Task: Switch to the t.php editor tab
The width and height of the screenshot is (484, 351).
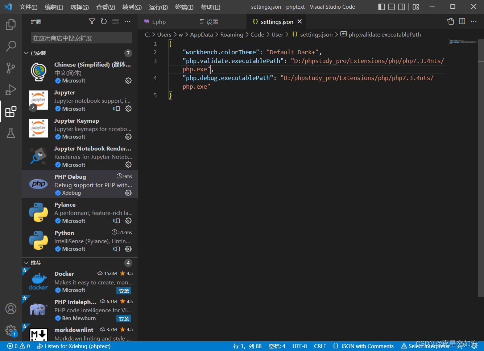Action: coord(159,22)
